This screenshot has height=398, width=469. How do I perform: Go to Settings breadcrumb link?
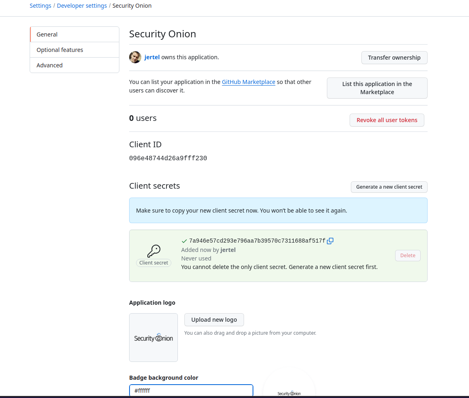40,6
